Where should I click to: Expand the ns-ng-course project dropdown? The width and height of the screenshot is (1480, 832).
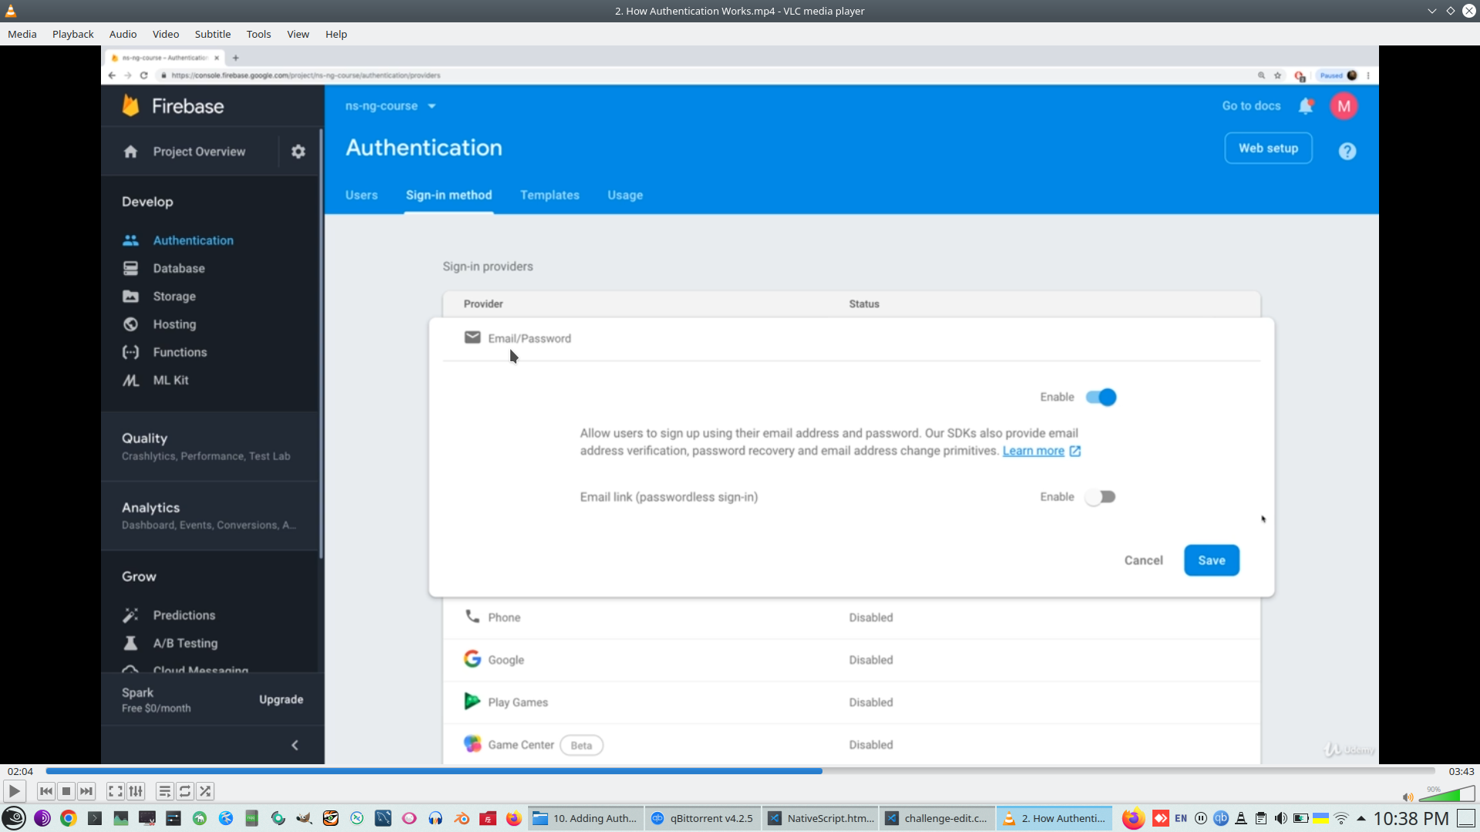(x=432, y=106)
